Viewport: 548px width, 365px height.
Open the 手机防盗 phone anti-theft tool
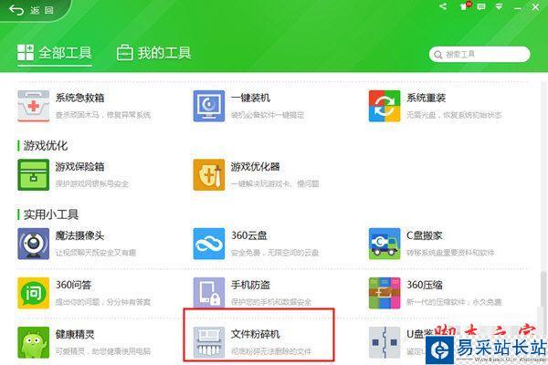point(209,293)
